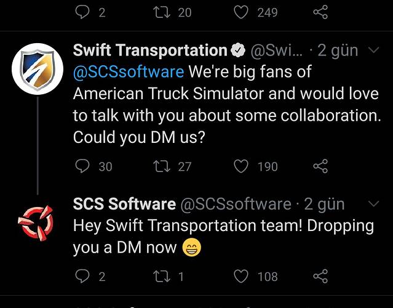Expand options chevron on SCS Software tweet
The width and height of the screenshot is (393, 308).
[x=374, y=203]
